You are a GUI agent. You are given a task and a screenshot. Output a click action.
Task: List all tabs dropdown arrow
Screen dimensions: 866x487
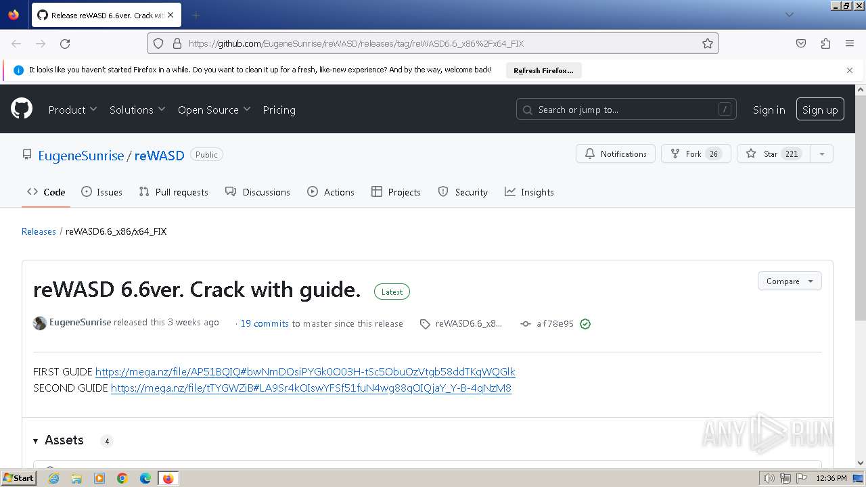(x=789, y=15)
